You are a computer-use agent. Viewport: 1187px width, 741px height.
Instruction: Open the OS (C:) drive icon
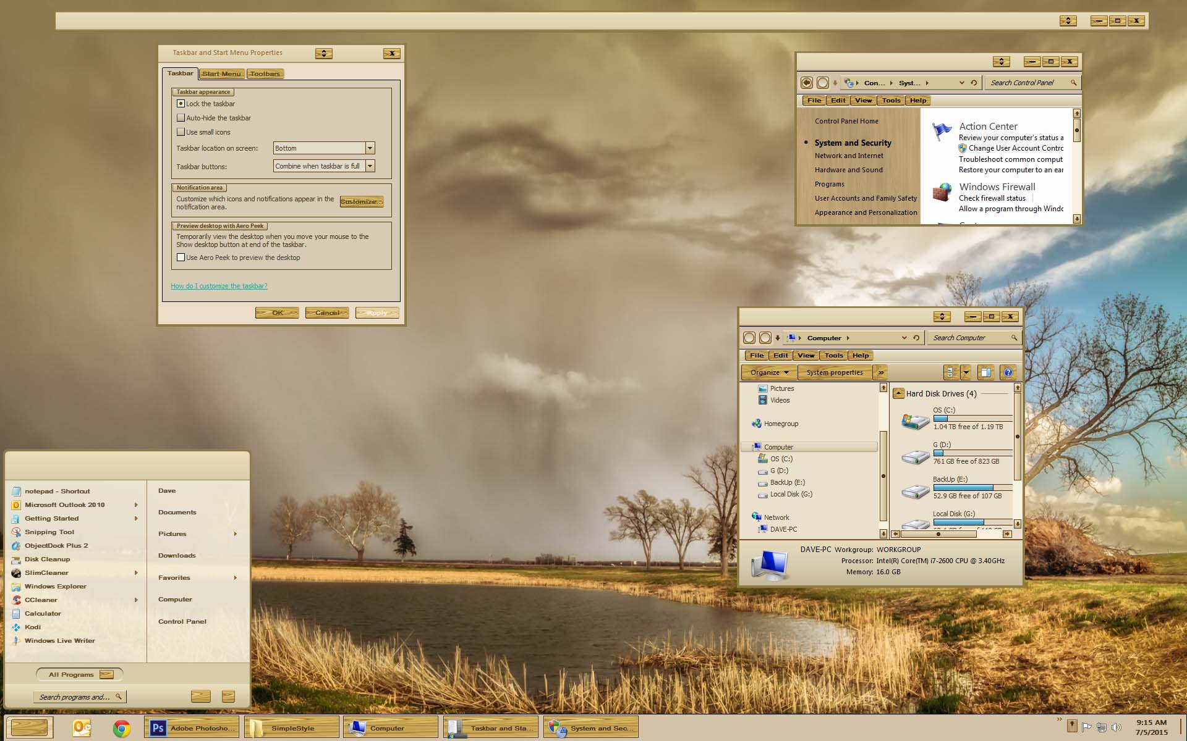[916, 422]
